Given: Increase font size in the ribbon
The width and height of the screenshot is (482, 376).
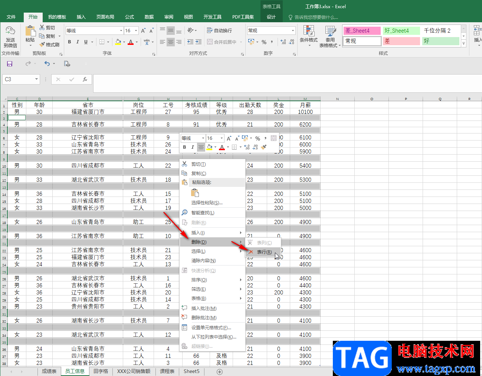Looking at the screenshot, I should pos(143,31).
